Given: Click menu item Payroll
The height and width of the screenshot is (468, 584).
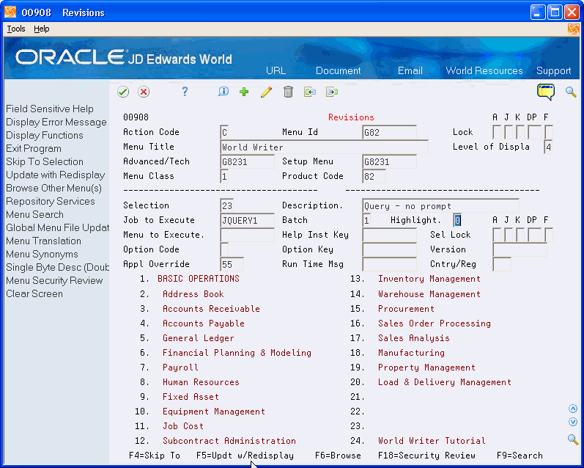Looking at the screenshot, I should click(180, 368).
